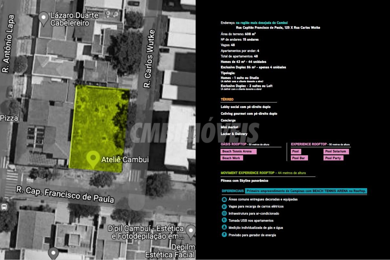The image size is (390, 260).
Task: Select the gas and water metering icon
Action: [x=224, y=227]
